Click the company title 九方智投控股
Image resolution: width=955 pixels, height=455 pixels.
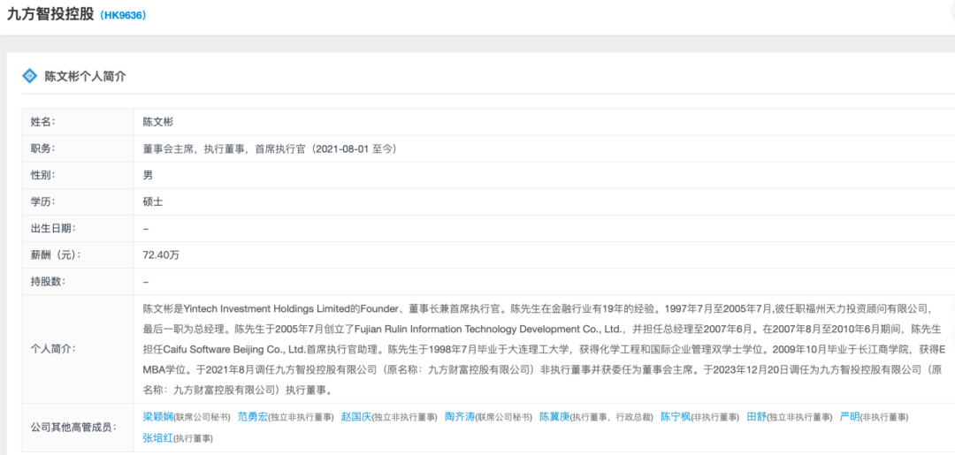click(x=50, y=15)
